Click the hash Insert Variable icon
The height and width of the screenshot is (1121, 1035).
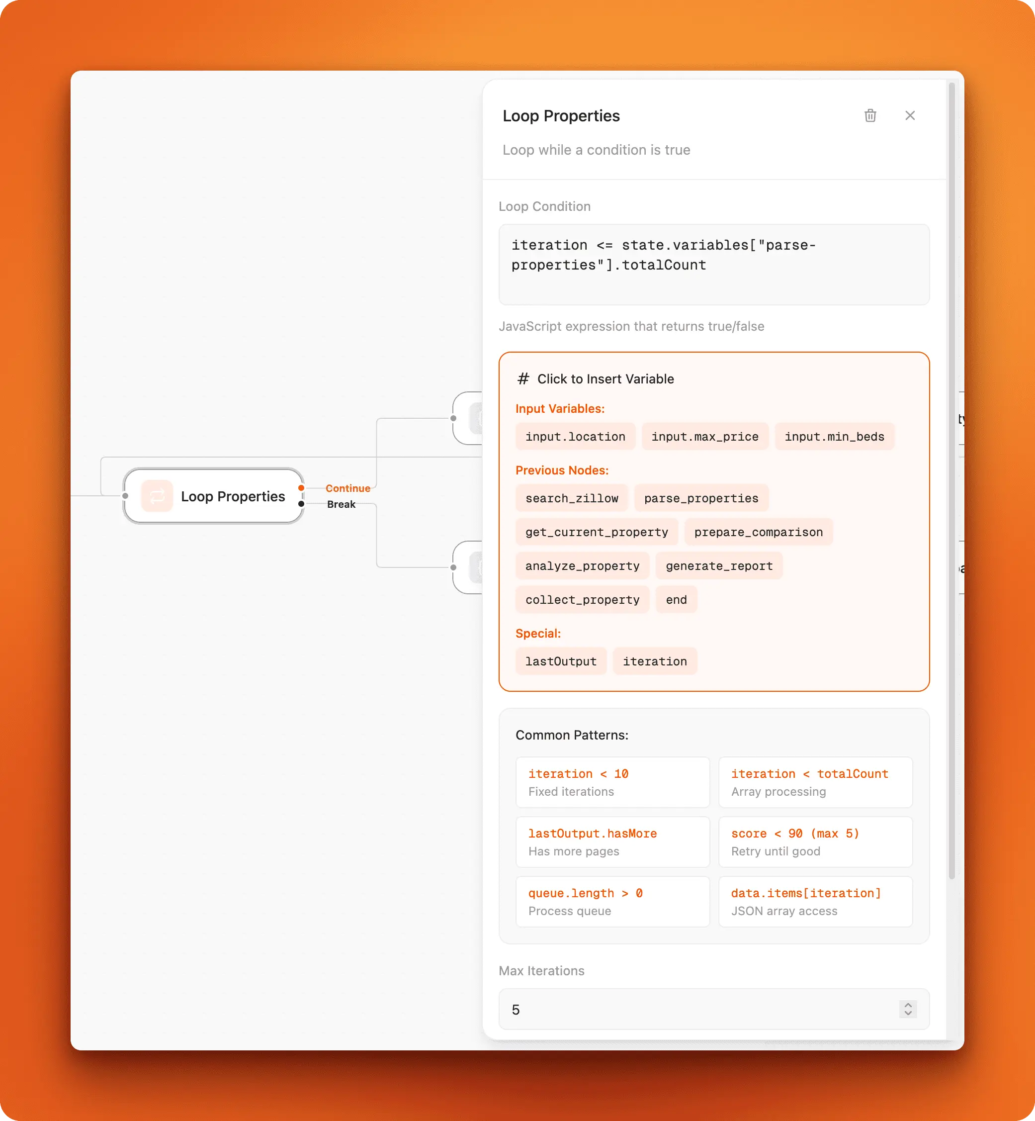coord(523,378)
